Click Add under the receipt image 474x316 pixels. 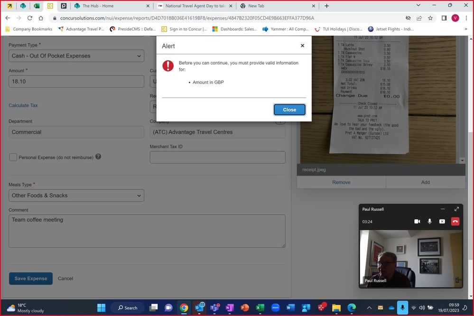[x=425, y=182]
